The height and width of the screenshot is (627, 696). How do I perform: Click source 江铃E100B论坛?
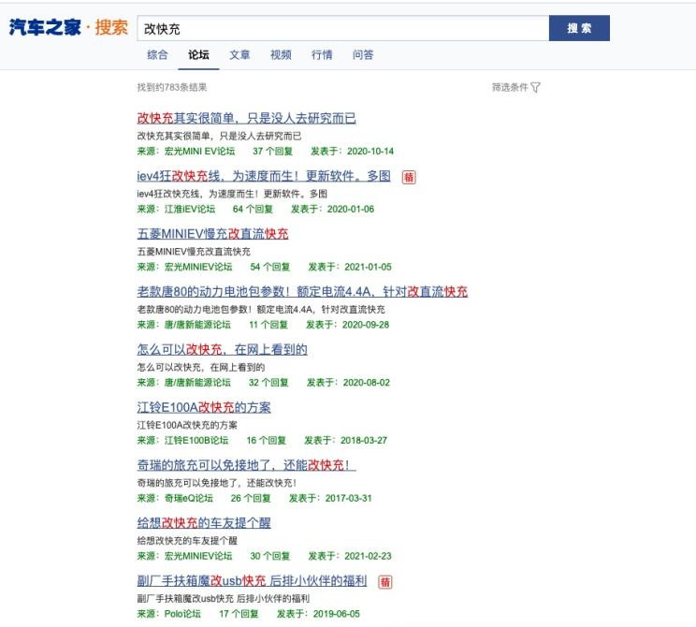(x=196, y=441)
